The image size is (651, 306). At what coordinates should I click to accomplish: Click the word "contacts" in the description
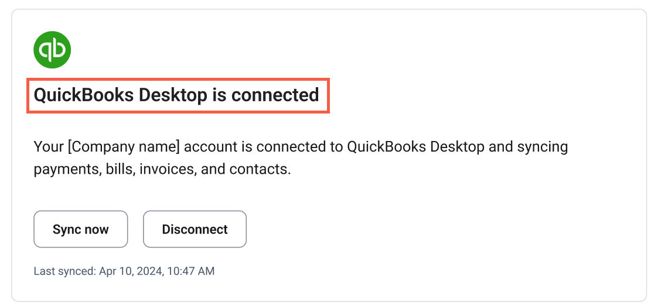(258, 170)
